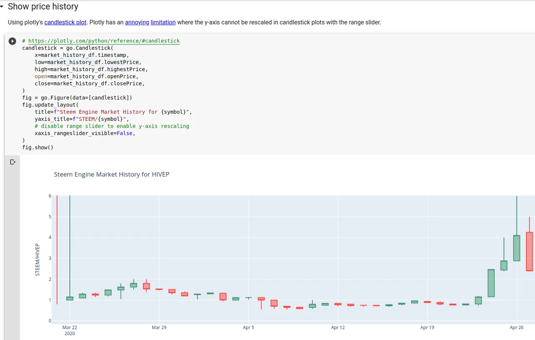Click the xaxis_rangeslider_visible=False code line
Image resolution: width=535 pixels, height=340 pixels.
[85, 133]
